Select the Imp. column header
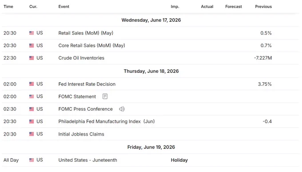Image resolution: width=302 pixels, height=172 pixels. tap(175, 7)
